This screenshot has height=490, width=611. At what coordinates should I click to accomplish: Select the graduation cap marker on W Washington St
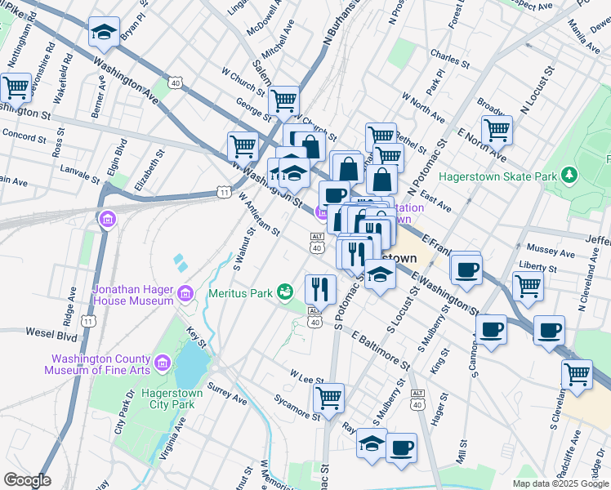294,176
